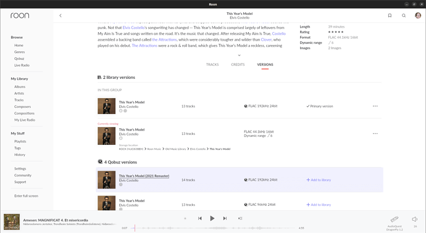Open the search magnifier icon
Viewport: 426px width, 233px height.
click(x=404, y=15)
